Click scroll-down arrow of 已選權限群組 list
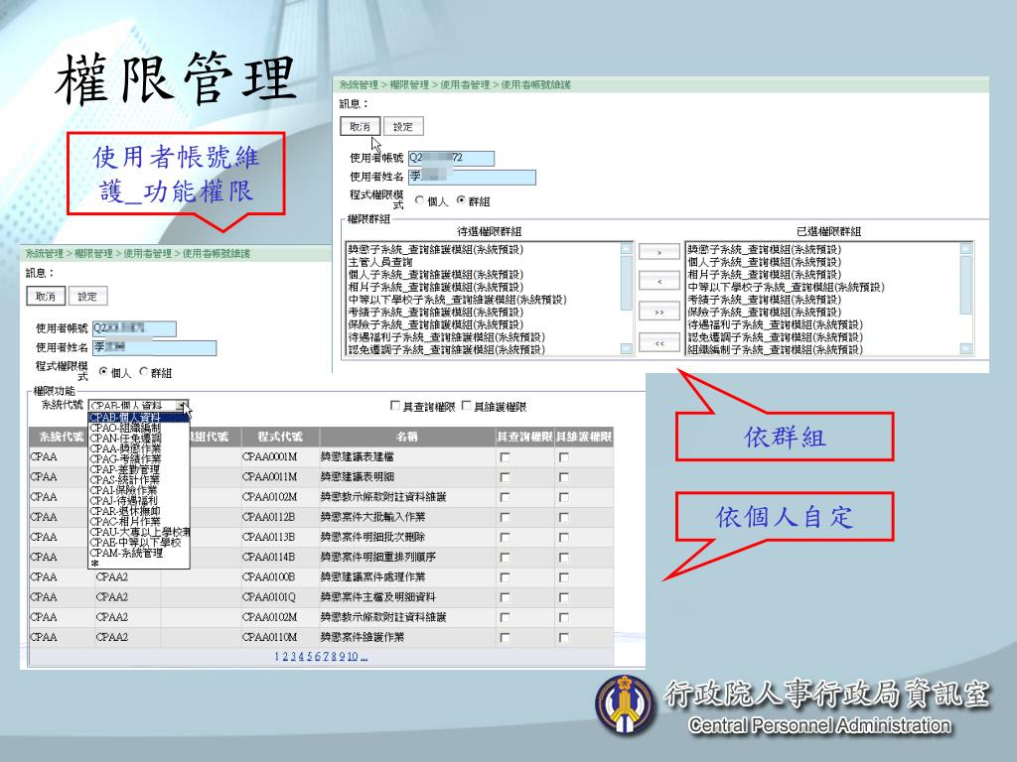1017x762 pixels. (x=965, y=348)
